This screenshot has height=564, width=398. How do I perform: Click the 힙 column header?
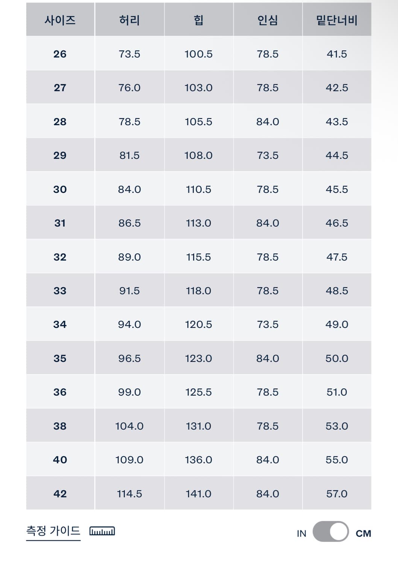[198, 20]
